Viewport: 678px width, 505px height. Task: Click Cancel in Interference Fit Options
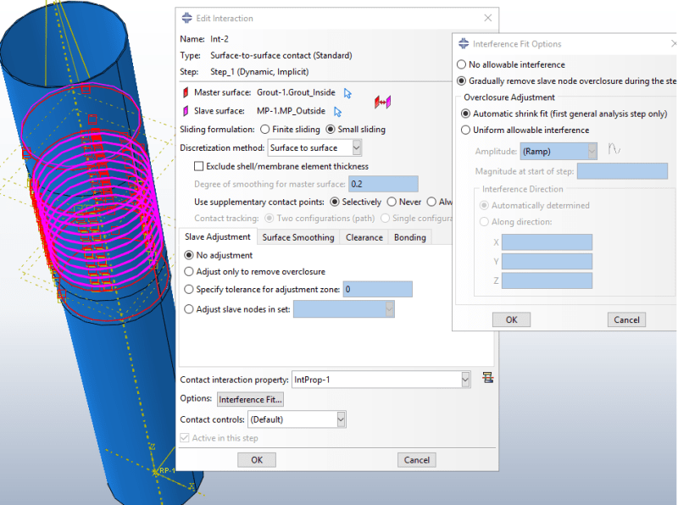coord(626,319)
